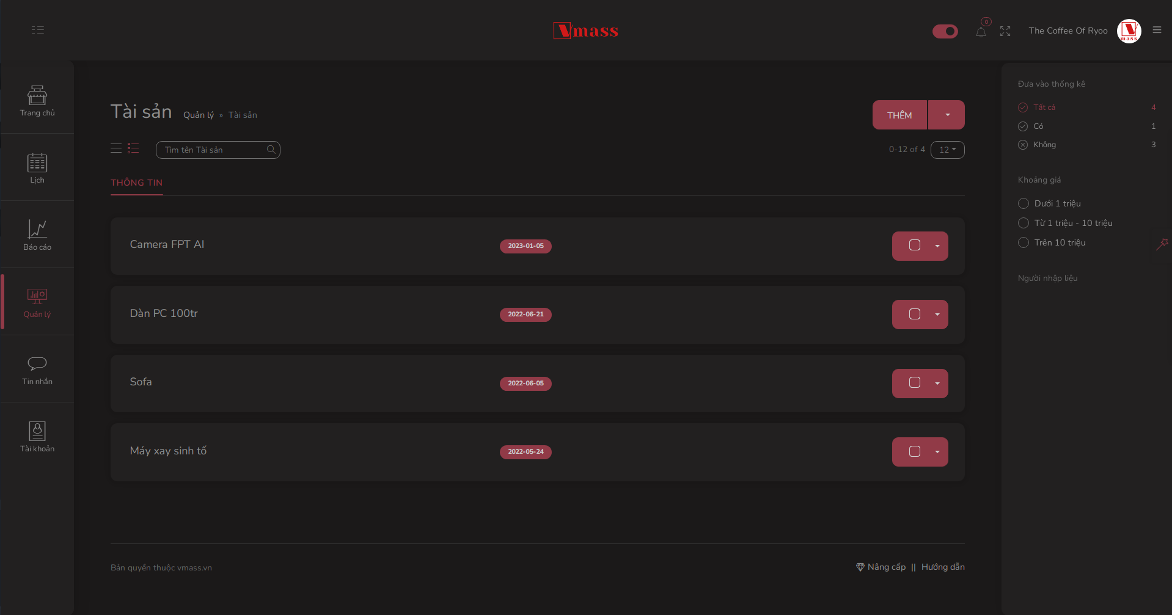Select the Trên 10 triệu price radio

(1024, 242)
